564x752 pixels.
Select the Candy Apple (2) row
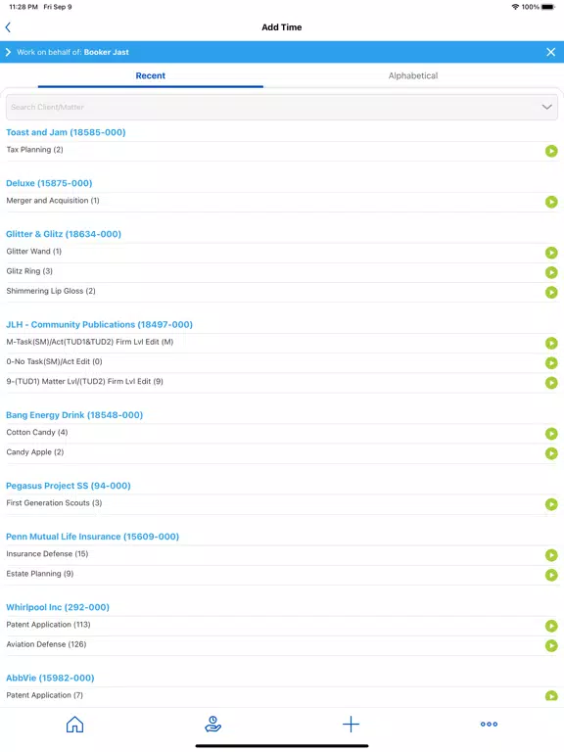coord(282,452)
